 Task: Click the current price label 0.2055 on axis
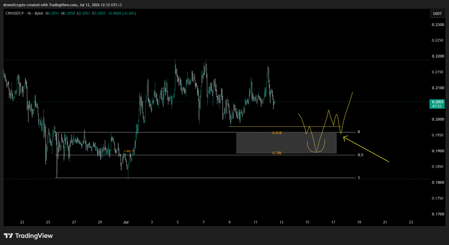click(437, 102)
